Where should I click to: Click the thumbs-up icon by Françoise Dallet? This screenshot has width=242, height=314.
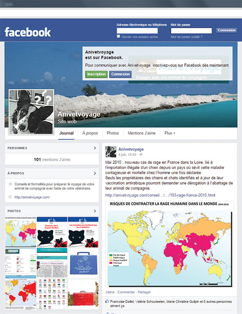[107, 301]
